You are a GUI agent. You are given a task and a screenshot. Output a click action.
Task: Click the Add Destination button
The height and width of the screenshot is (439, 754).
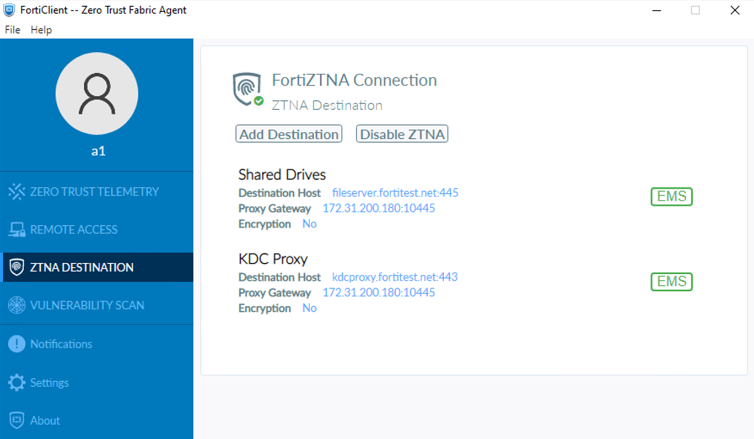288,133
